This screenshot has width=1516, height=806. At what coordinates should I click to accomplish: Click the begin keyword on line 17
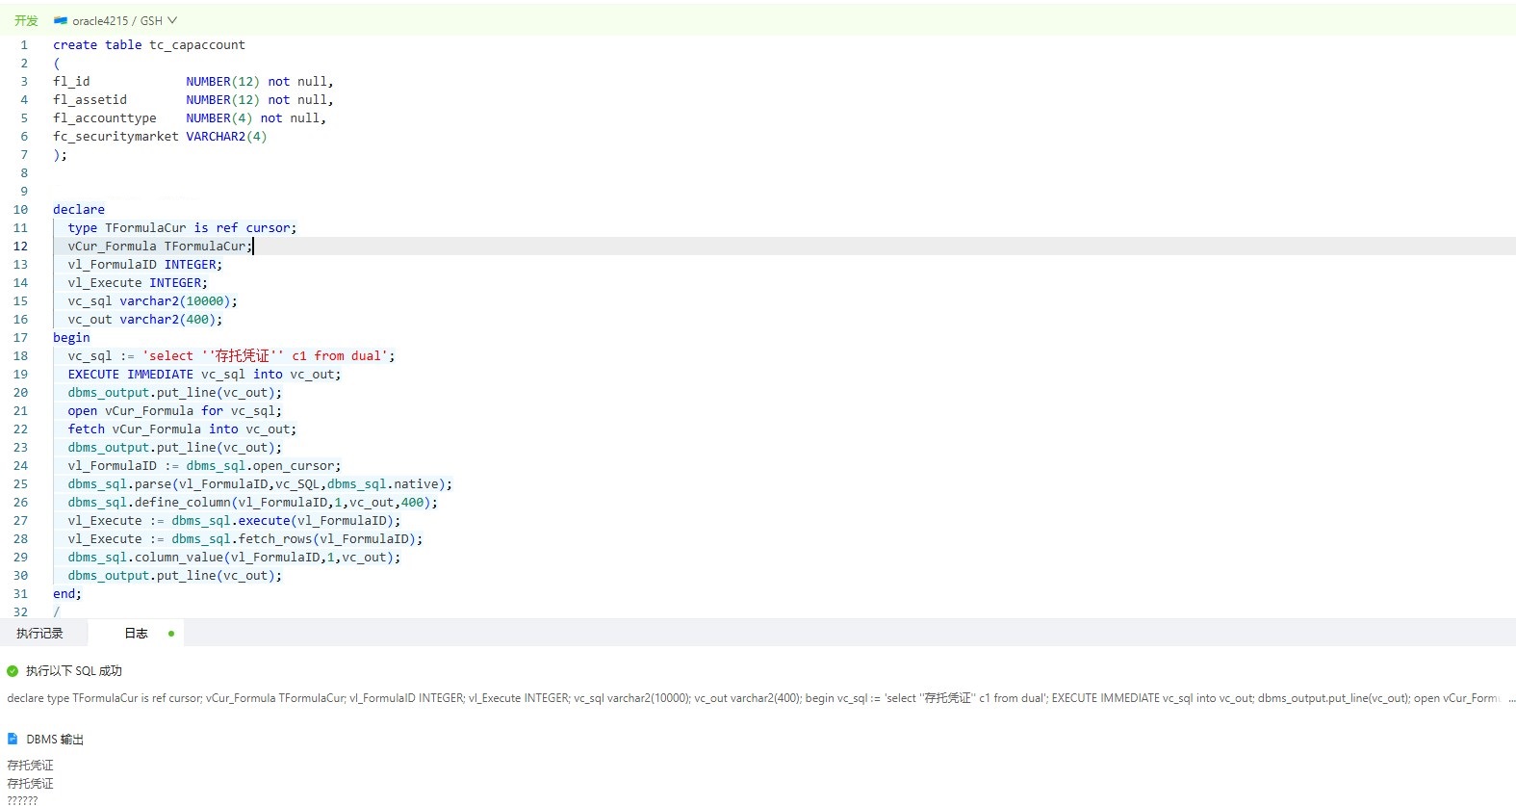coord(71,338)
